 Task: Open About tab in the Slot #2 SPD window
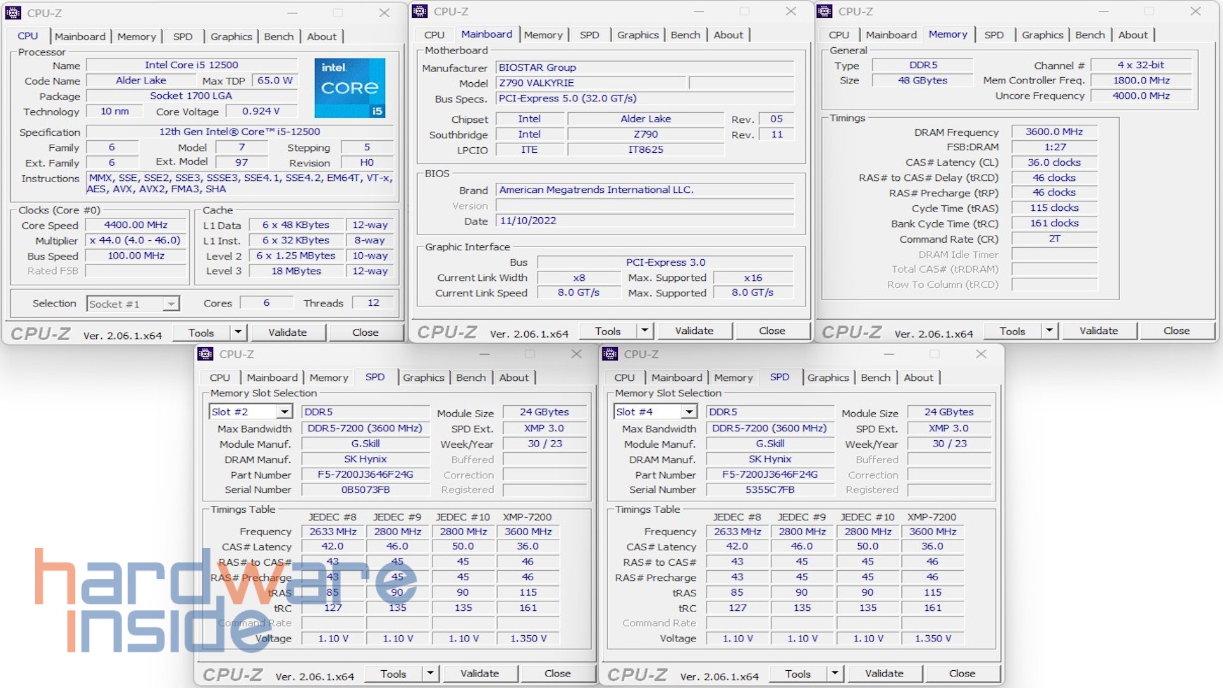point(514,378)
